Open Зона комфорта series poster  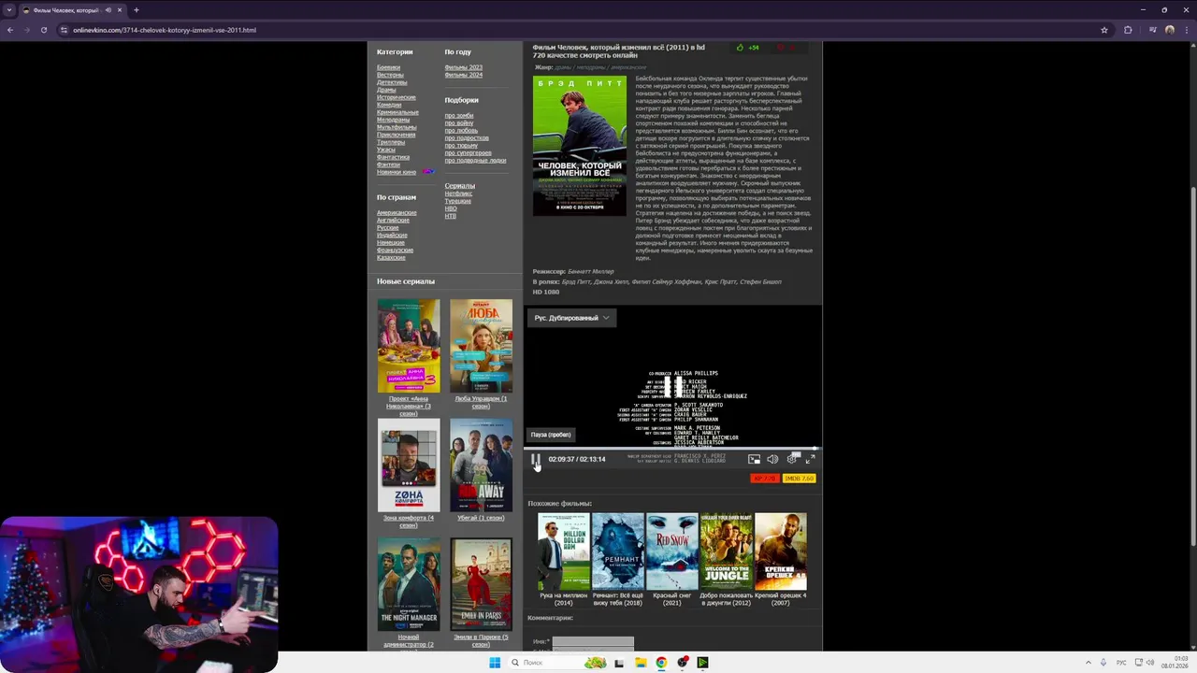click(x=409, y=465)
